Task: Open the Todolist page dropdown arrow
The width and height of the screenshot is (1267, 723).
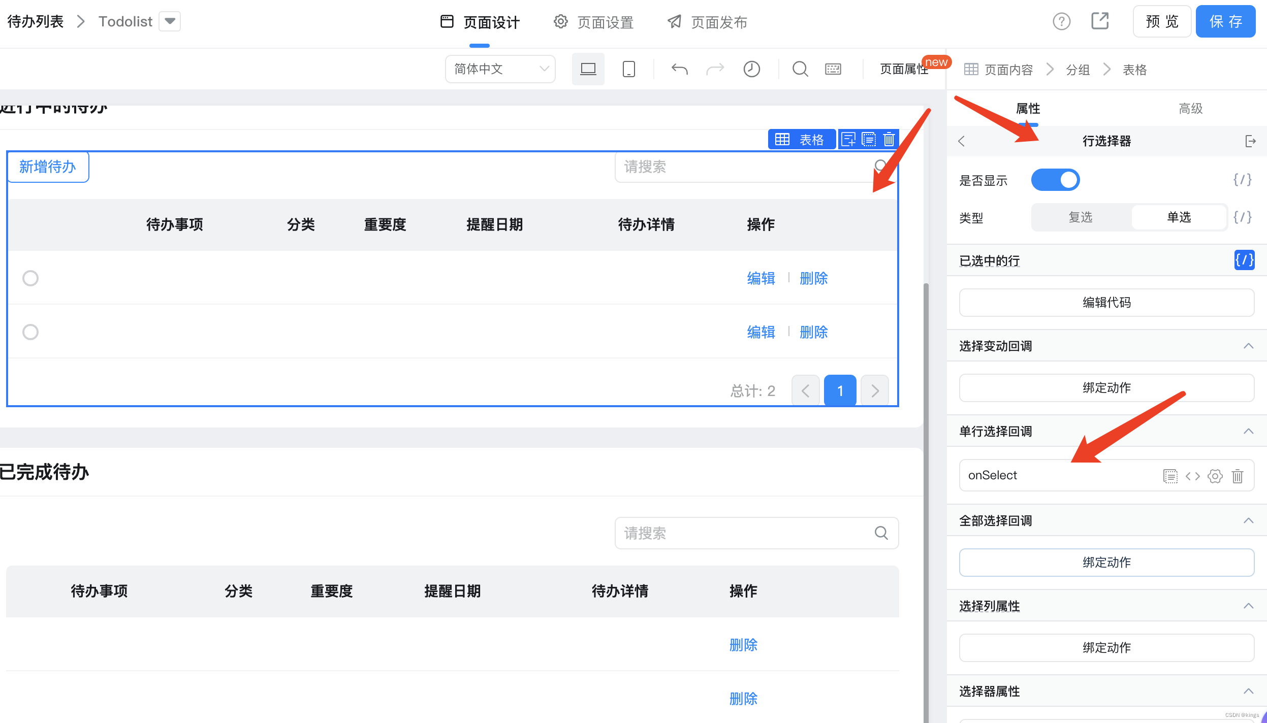Action: 170,21
